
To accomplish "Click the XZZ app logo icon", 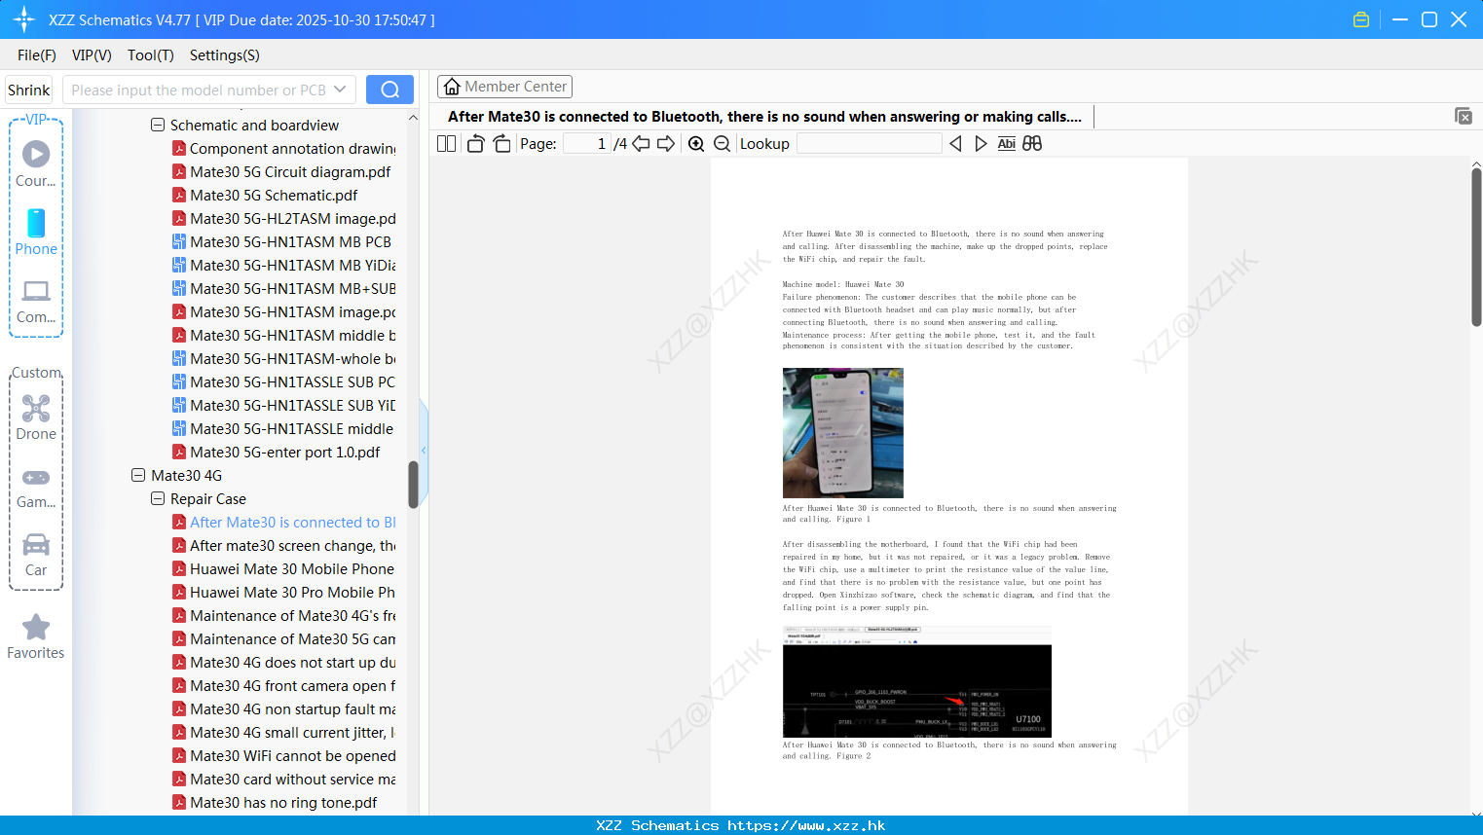I will pyautogui.click(x=23, y=19).
